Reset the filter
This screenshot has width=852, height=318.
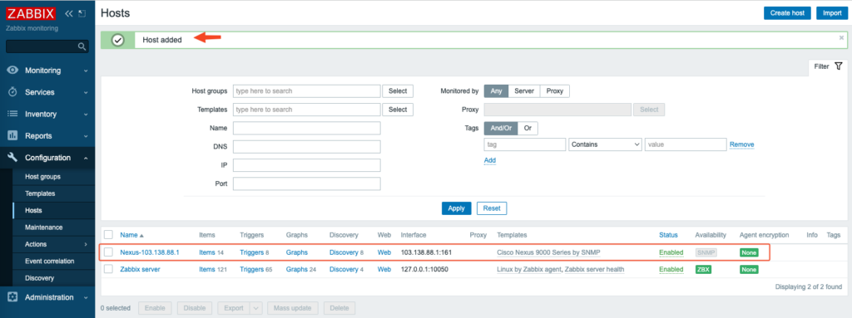pos(492,208)
